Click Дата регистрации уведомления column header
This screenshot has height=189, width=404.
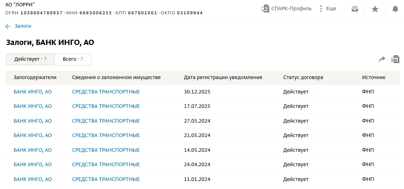click(223, 77)
